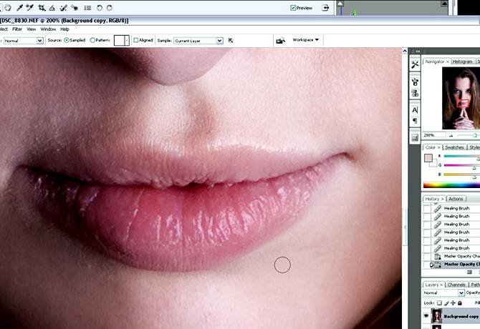
Task: Open the layer blend mode Normal dropdown
Action: coord(443,293)
